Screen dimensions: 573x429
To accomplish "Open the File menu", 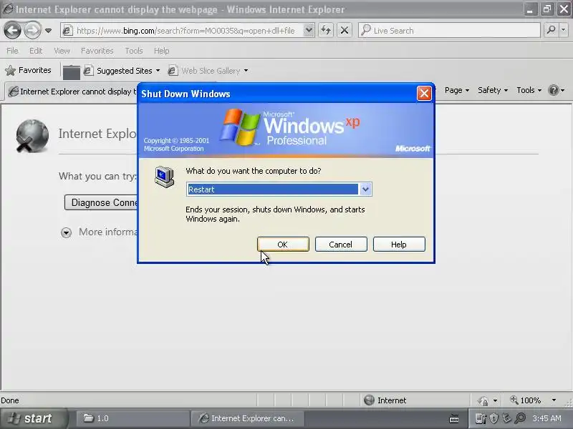I will coord(12,51).
